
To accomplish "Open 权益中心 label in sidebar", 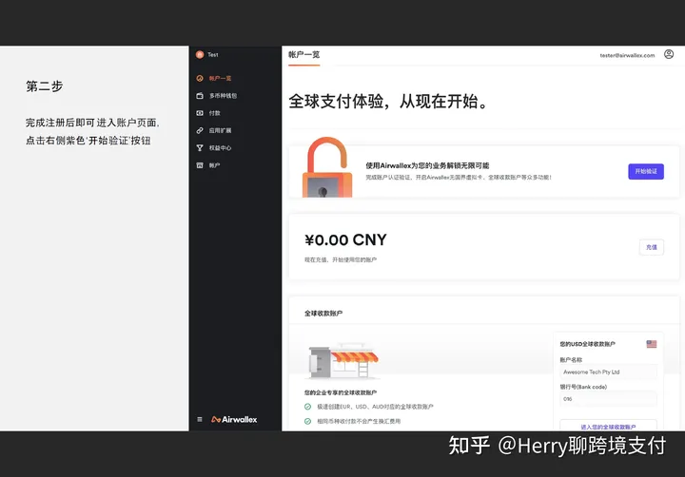I will (220, 148).
